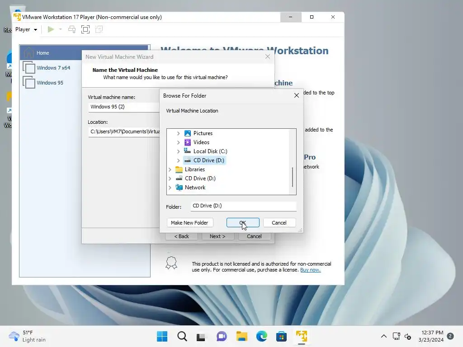Click the Send Ctrl+Alt+Del toolbar icon
The height and width of the screenshot is (347, 463).
click(x=72, y=29)
